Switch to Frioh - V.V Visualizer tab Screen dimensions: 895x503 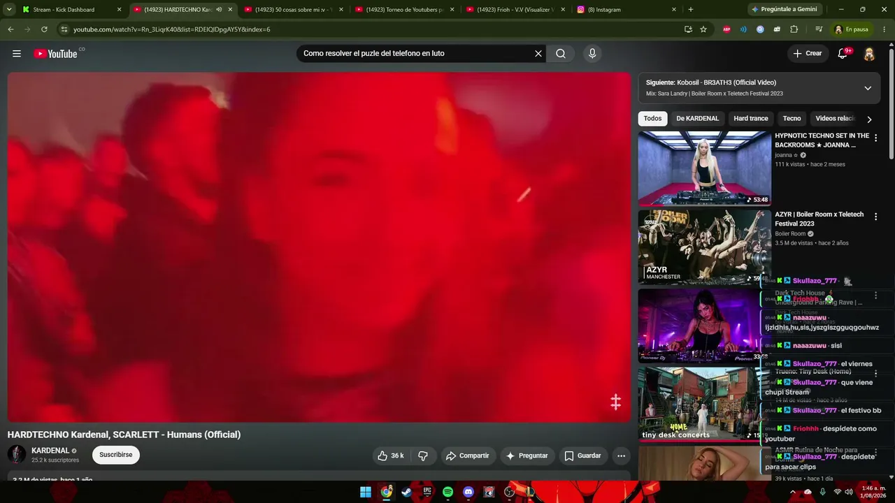(517, 10)
